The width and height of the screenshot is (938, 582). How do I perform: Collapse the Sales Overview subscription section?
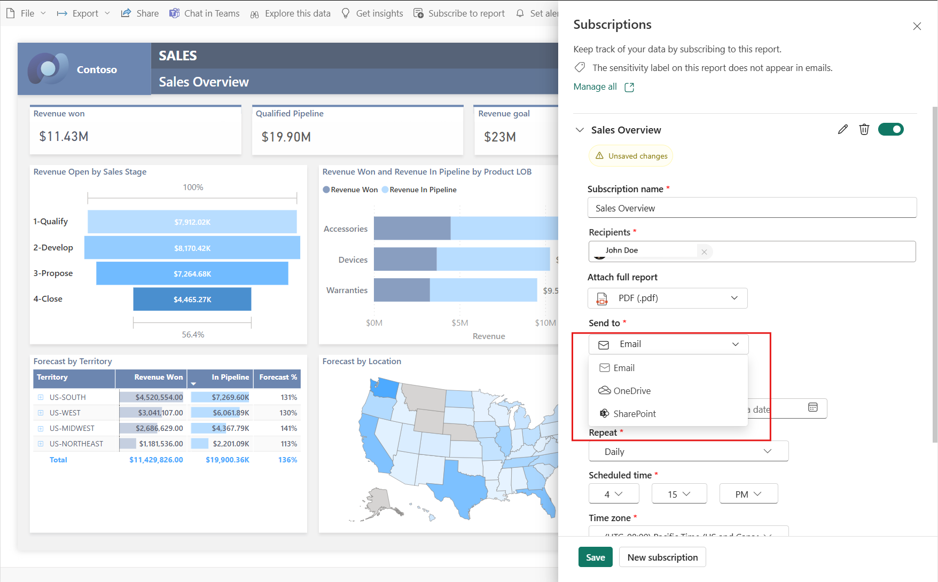(x=579, y=129)
